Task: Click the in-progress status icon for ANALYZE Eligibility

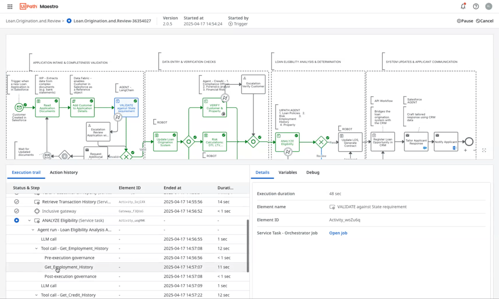Action: point(16,220)
